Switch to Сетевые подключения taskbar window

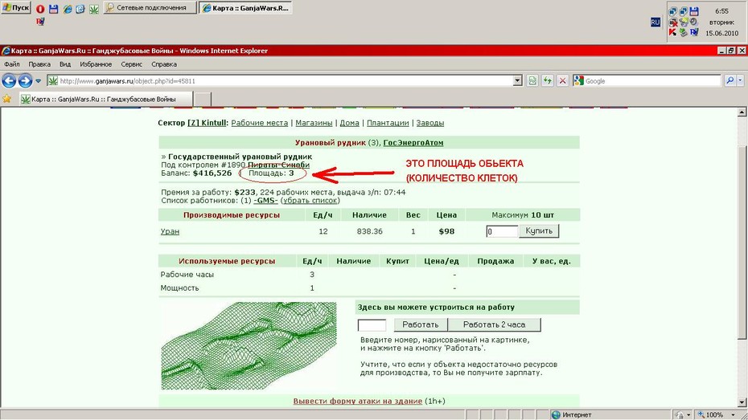click(x=150, y=8)
